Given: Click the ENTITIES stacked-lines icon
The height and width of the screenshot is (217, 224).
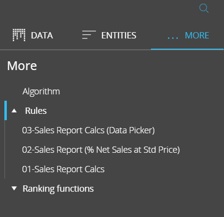Looking at the screenshot, I should pyautogui.click(x=89, y=35).
